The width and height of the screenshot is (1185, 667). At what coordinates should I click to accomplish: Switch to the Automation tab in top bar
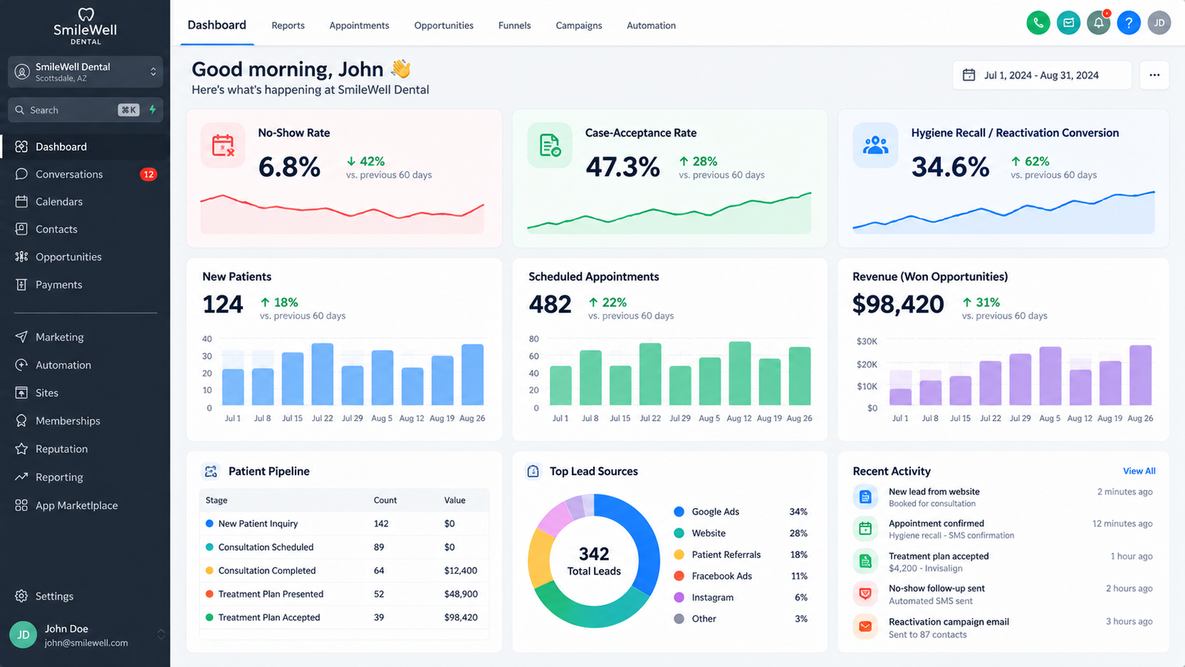[x=651, y=25]
